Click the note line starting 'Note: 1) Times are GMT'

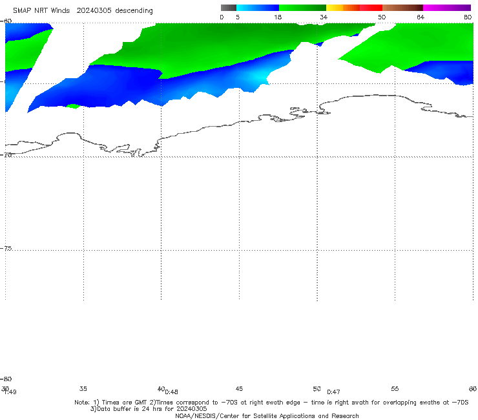(x=271, y=403)
